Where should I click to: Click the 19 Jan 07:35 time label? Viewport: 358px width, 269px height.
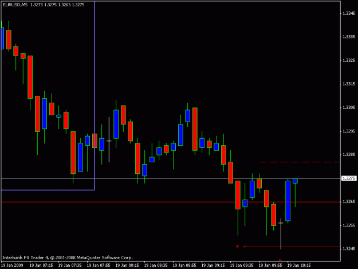[70, 266]
